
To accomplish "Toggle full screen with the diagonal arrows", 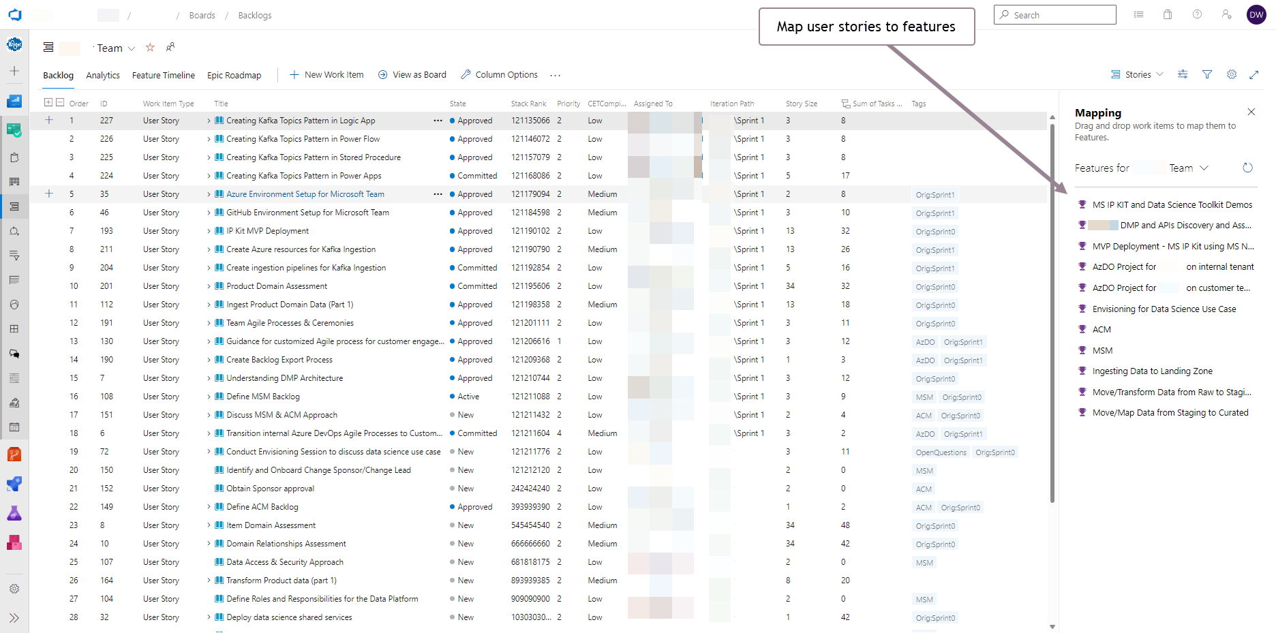I will pyautogui.click(x=1255, y=74).
